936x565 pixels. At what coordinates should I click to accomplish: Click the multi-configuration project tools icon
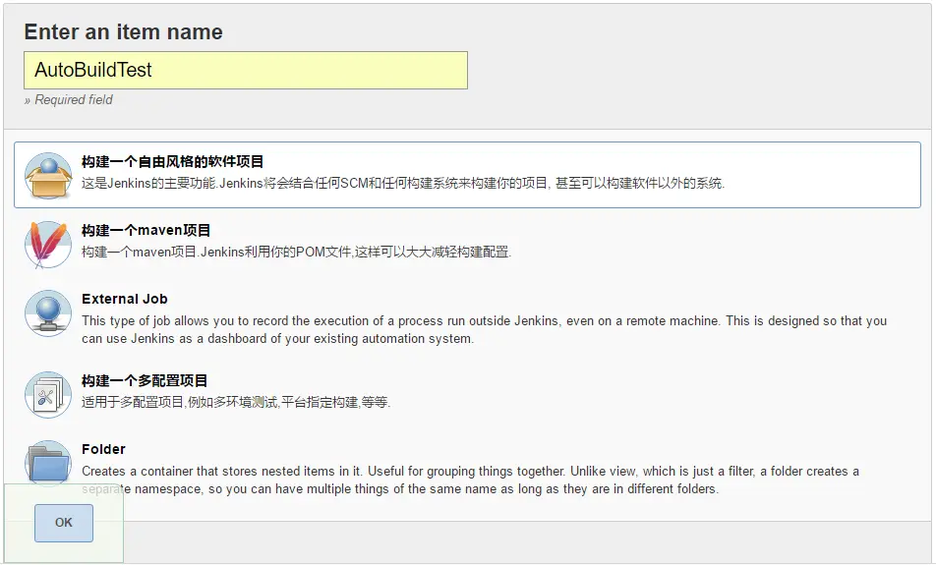click(48, 394)
